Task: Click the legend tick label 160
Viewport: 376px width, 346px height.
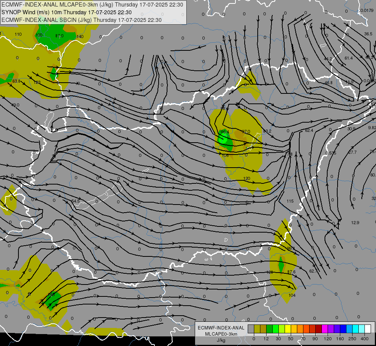Action: 340,339
